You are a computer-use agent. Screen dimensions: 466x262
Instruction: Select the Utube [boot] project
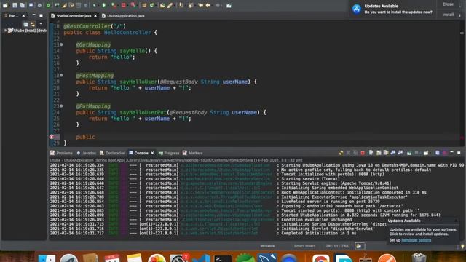click(x=27, y=31)
